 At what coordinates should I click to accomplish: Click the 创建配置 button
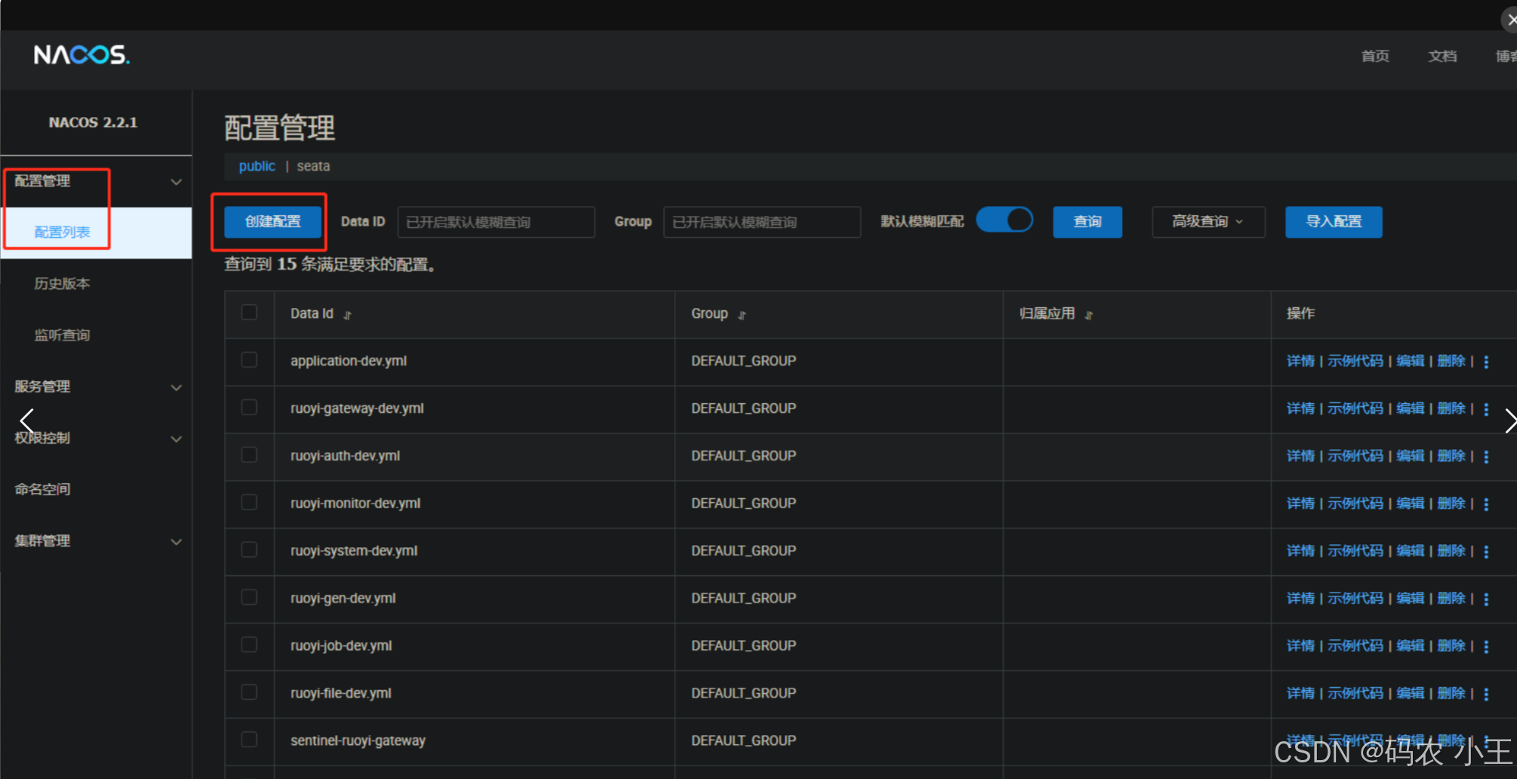click(273, 222)
